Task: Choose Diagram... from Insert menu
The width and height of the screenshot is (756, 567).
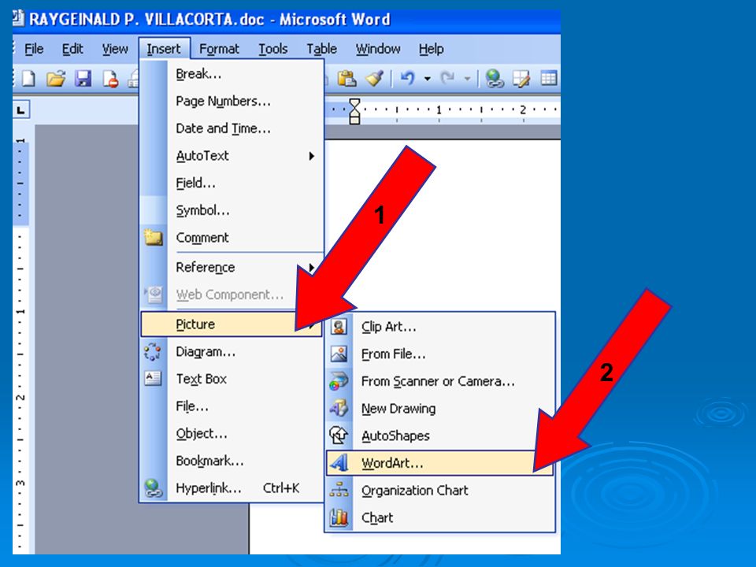Action: pyautogui.click(x=232, y=351)
